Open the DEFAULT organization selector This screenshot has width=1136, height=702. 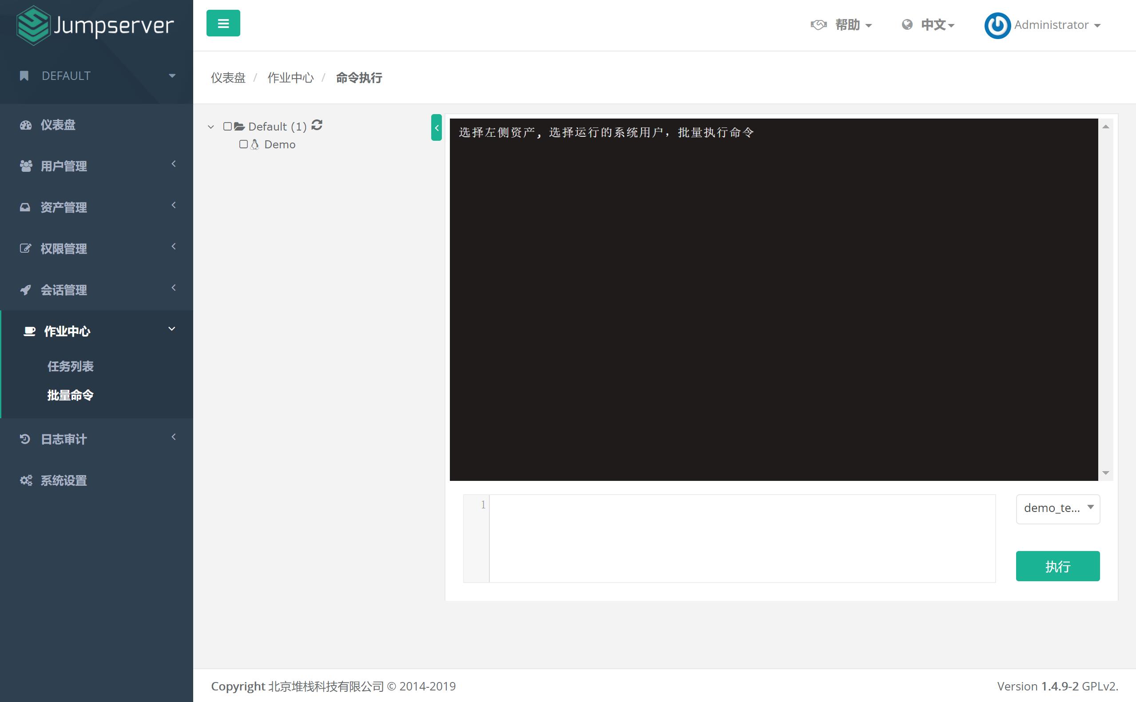tap(96, 75)
